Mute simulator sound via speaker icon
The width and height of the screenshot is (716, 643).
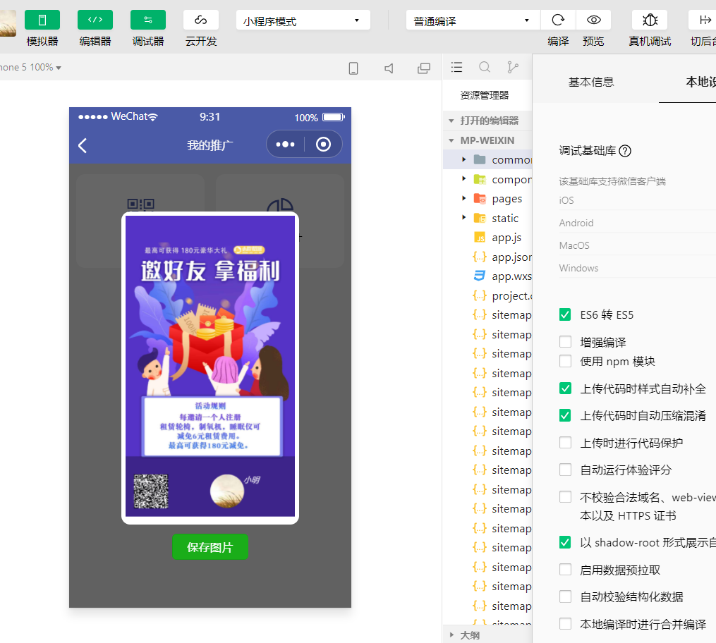pyautogui.click(x=389, y=68)
